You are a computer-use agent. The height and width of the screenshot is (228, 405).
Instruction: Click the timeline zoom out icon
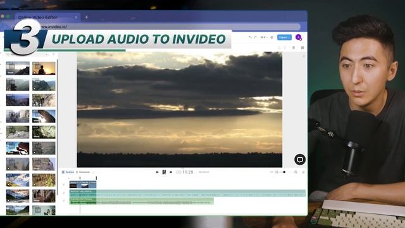click(x=277, y=172)
